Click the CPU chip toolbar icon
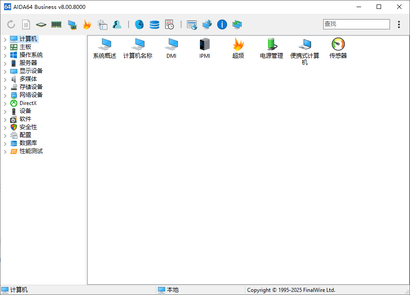Image resolution: width=410 pixels, height=295 pixels. click(41, 25)
